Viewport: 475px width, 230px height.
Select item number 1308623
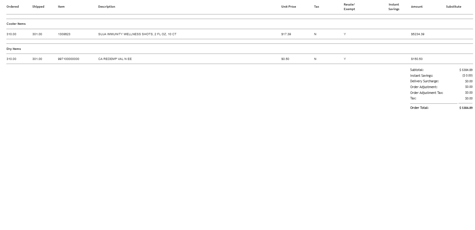pos(64,34)
